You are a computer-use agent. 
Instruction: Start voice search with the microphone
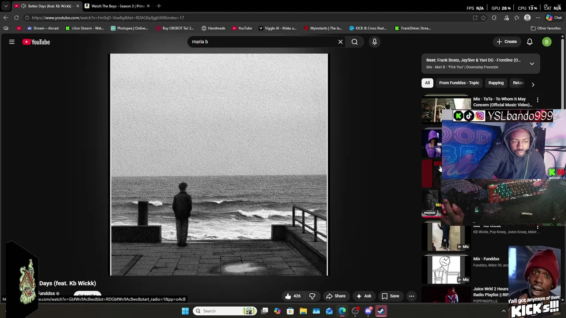[x=375, y=42]
